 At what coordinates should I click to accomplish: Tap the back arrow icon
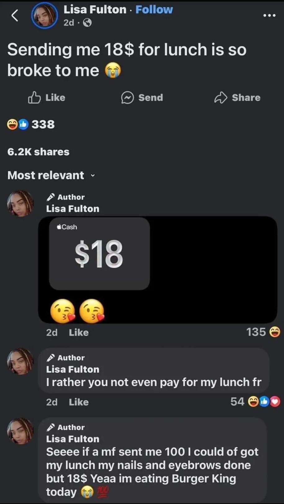coord(15,15)
